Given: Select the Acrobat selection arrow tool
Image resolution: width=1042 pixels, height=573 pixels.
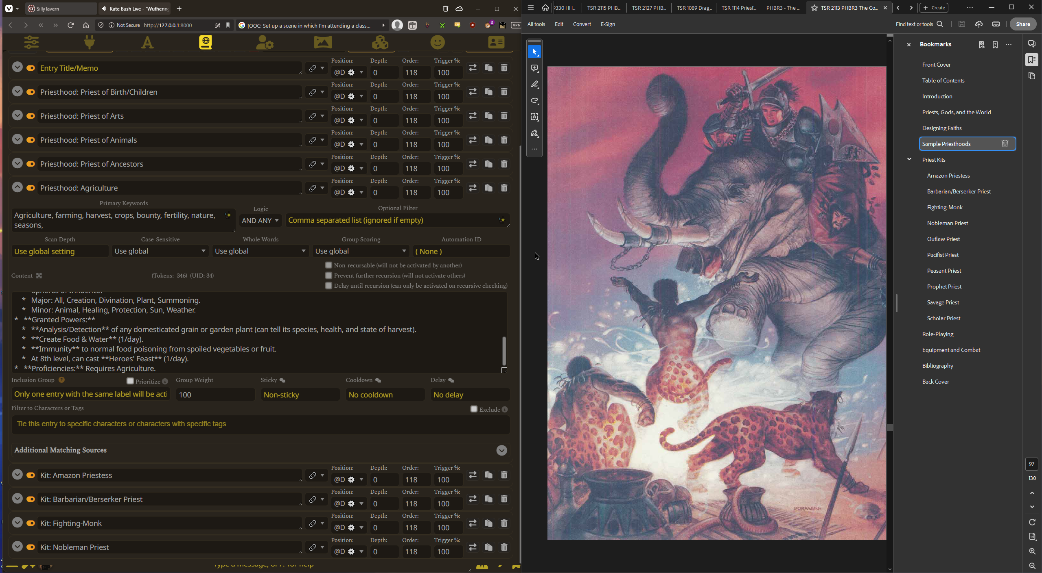Looking at the screenshot, I should (534, 52).
